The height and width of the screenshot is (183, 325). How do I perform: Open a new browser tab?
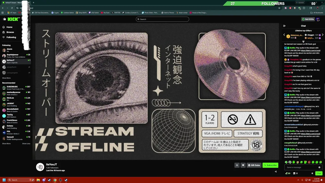click(33, 3)
